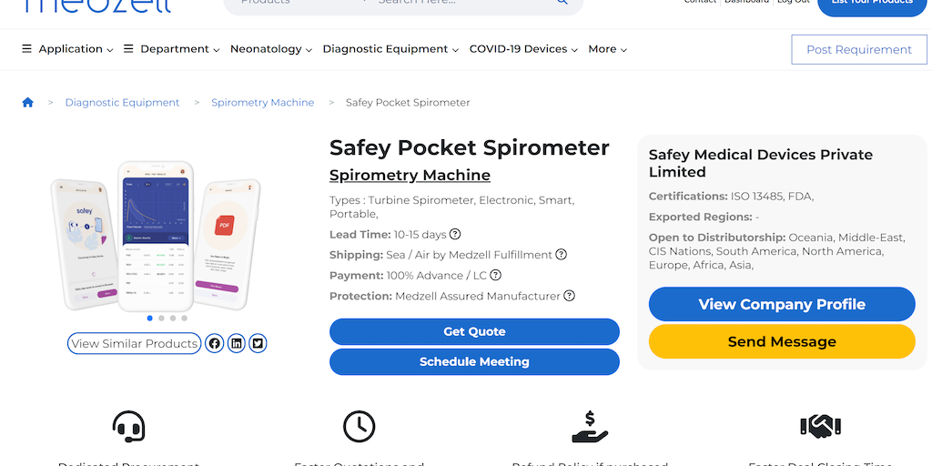Expand the Neonatology dropdown
932x466 pixels.
click(271, 49)
